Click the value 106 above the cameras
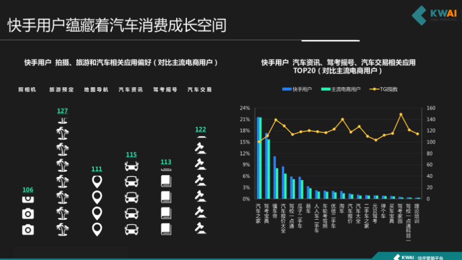The height and width of the screenshot is (260, 462). [28, 190]
